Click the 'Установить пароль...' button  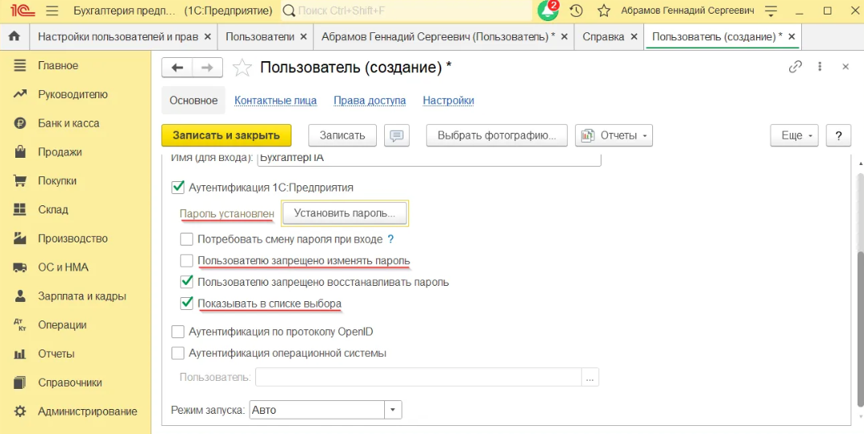[x=345, y=213]
